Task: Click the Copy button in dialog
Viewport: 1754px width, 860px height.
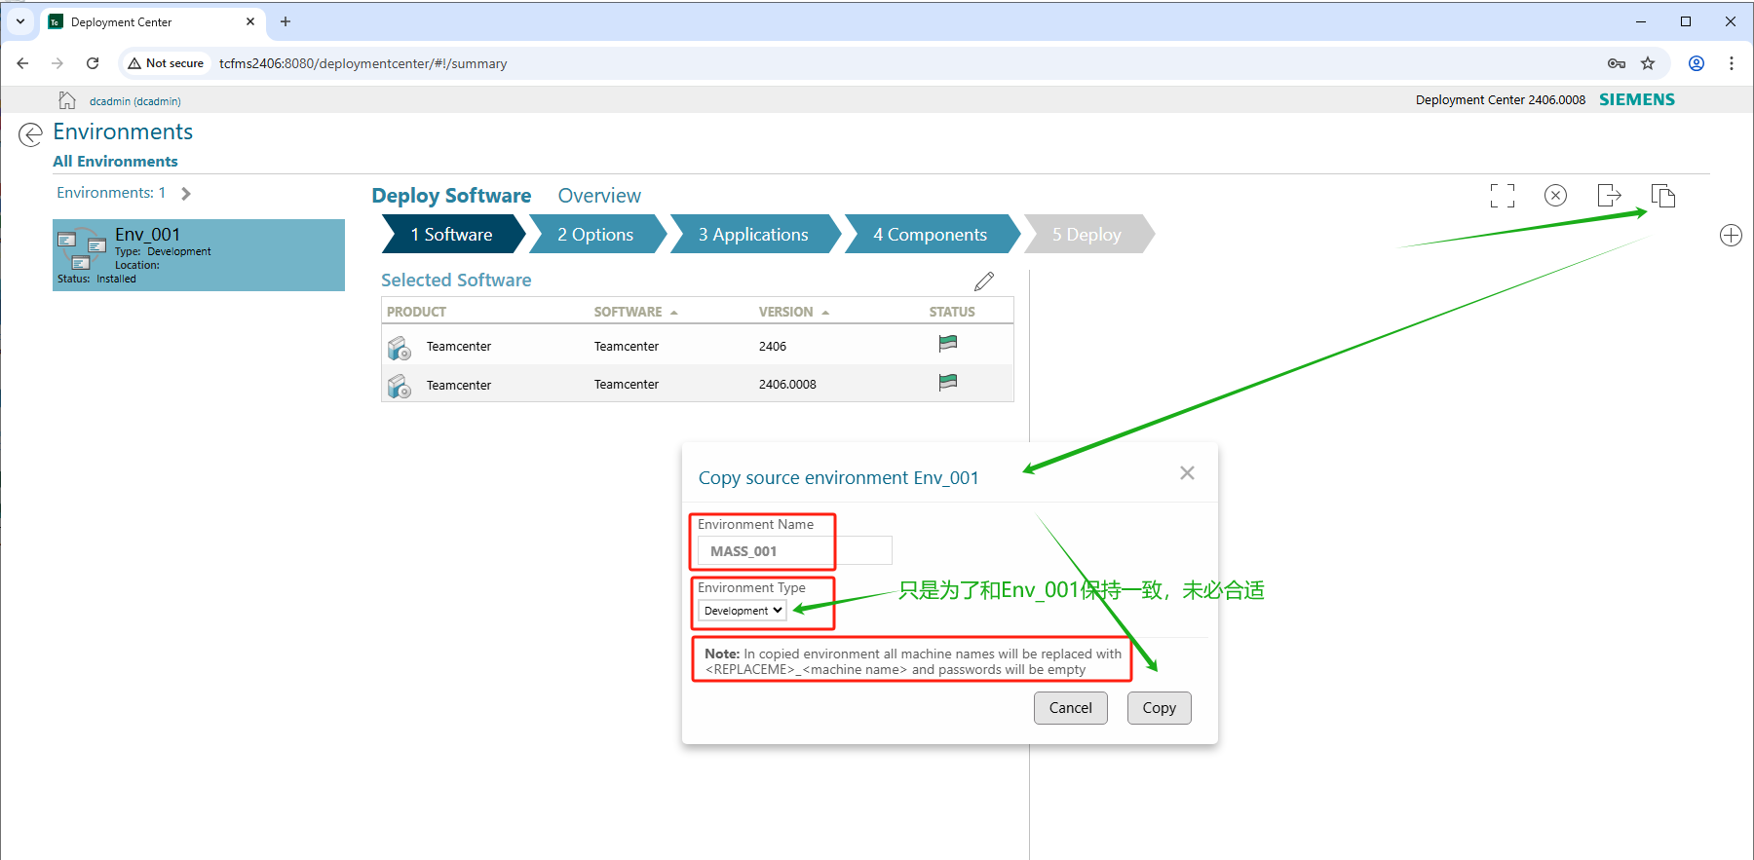Action: coord(1160,708)
